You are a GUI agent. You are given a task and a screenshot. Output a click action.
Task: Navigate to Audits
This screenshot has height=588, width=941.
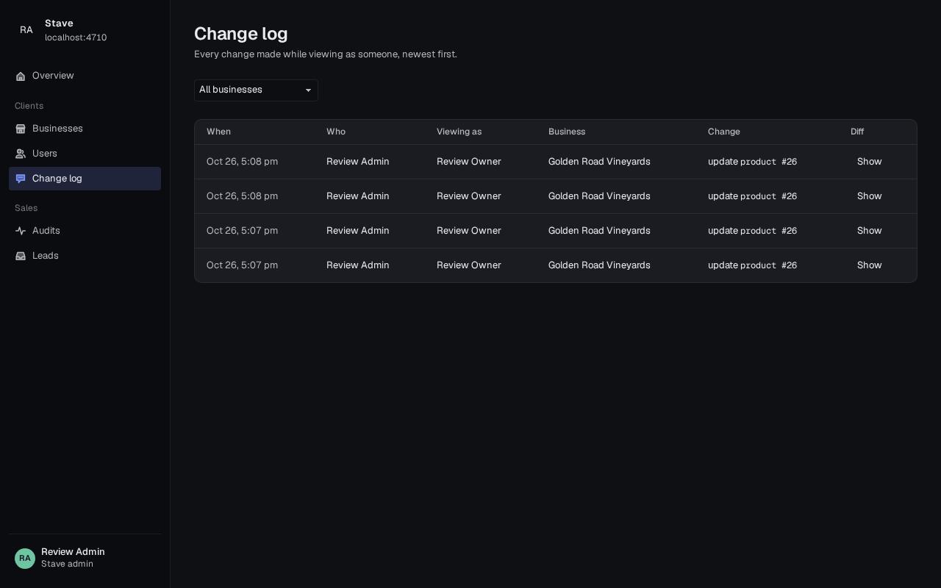point(85,231)
